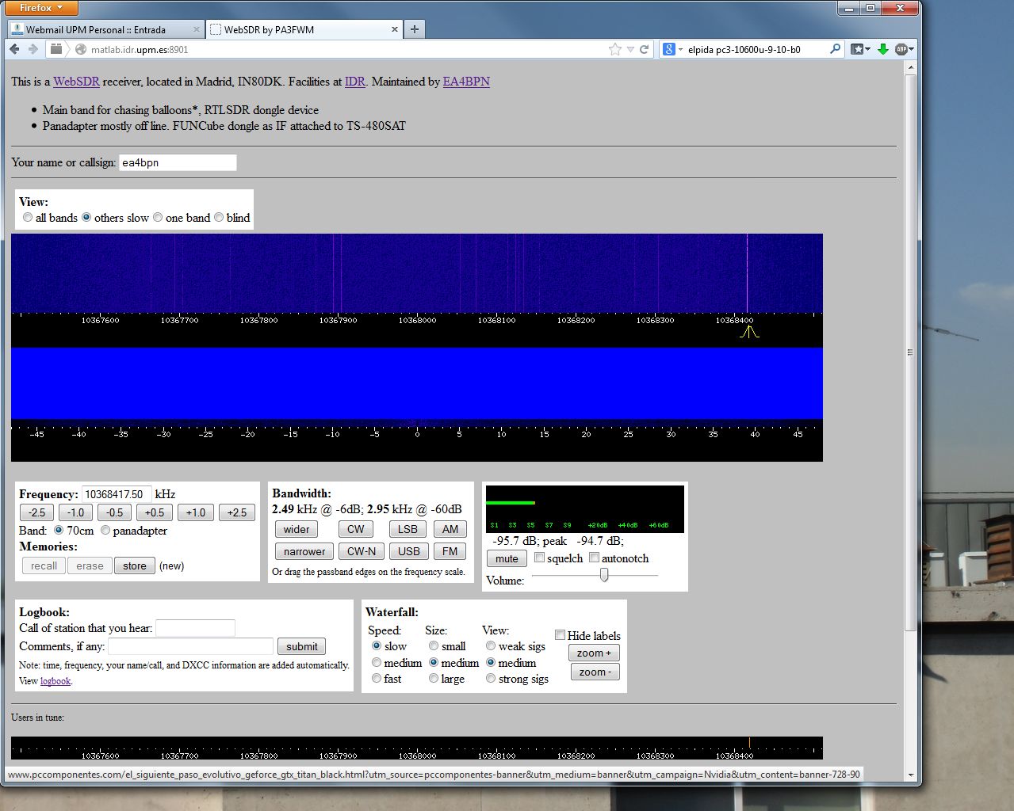
Task: Click the Volume slider handle
Action: tap(604, 576)
